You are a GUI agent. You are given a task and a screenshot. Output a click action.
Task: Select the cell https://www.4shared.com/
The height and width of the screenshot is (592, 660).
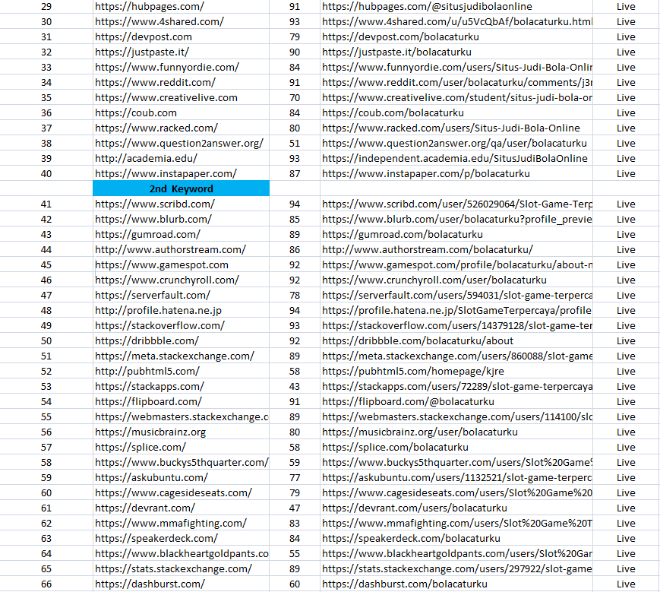[181, 21]
